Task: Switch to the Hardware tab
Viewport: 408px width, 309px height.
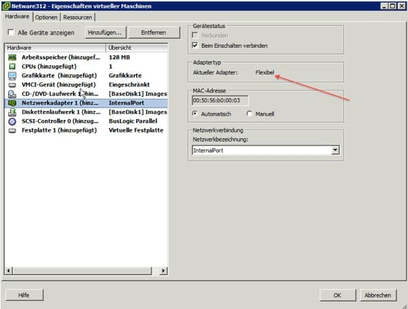Action: point(17,16)
